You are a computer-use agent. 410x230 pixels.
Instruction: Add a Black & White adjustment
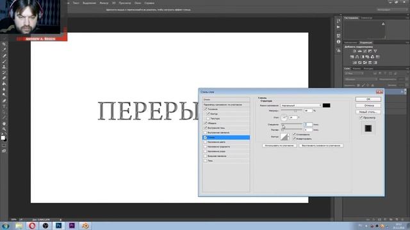[363, 57]
